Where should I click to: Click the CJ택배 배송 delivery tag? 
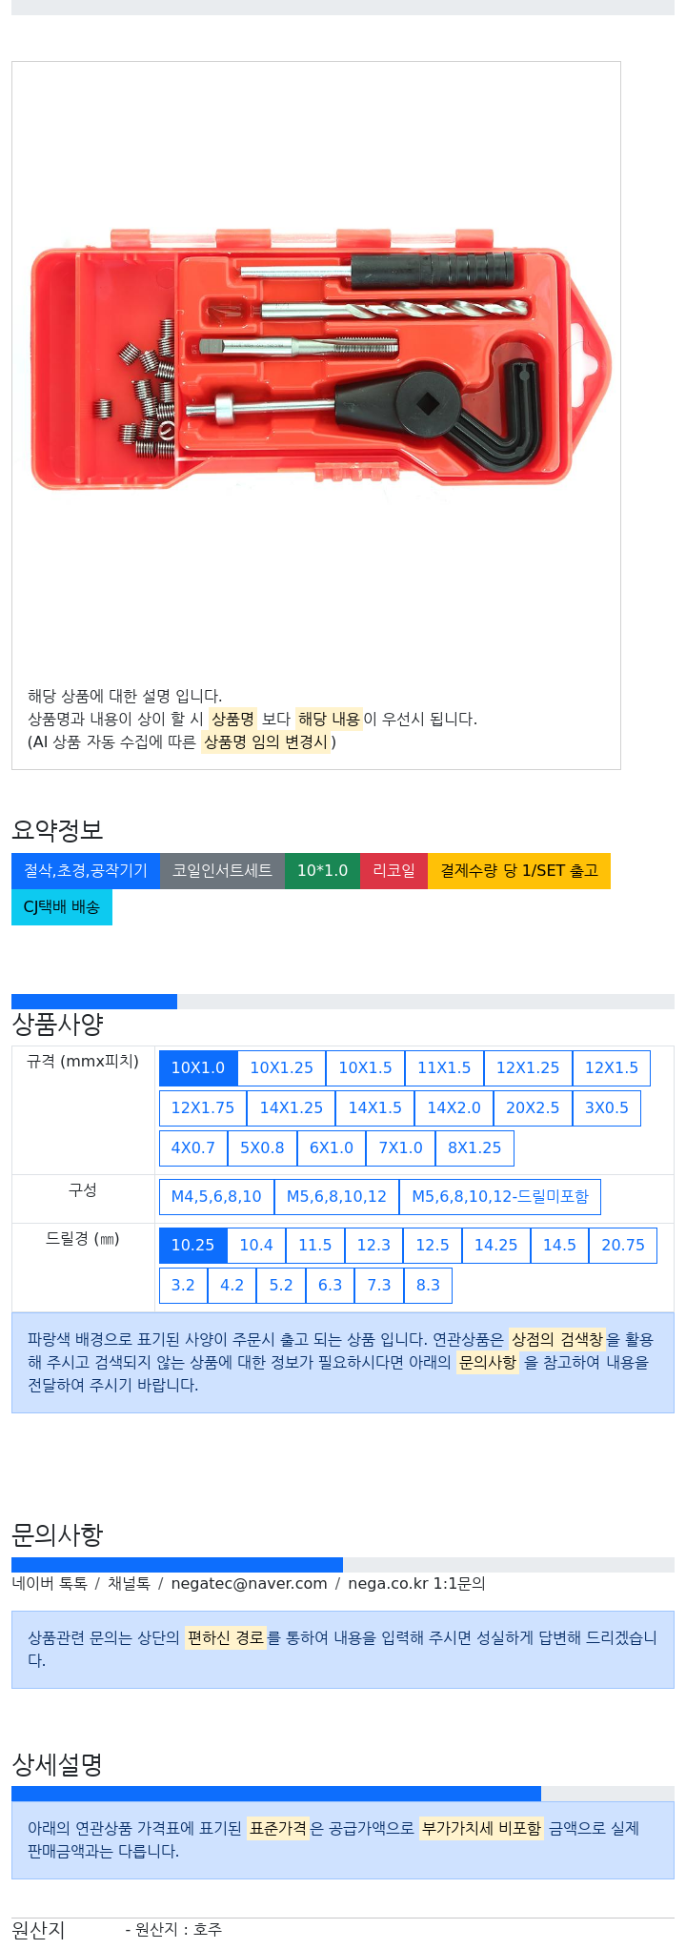tap(62, 907)
